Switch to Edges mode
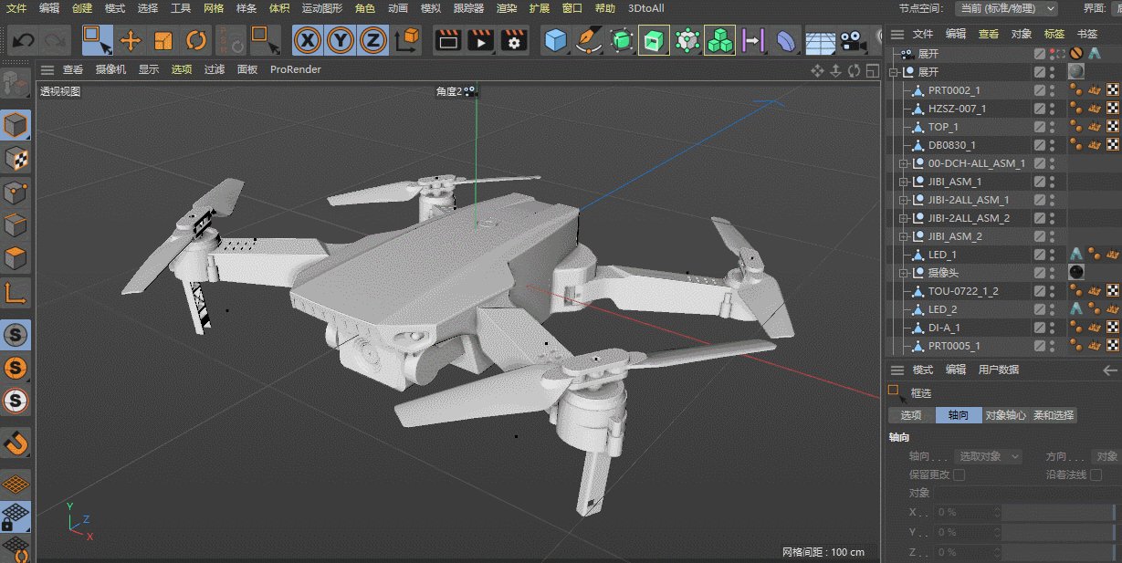The width and height of the screenshot is (1122, 563). pos(16,224)
